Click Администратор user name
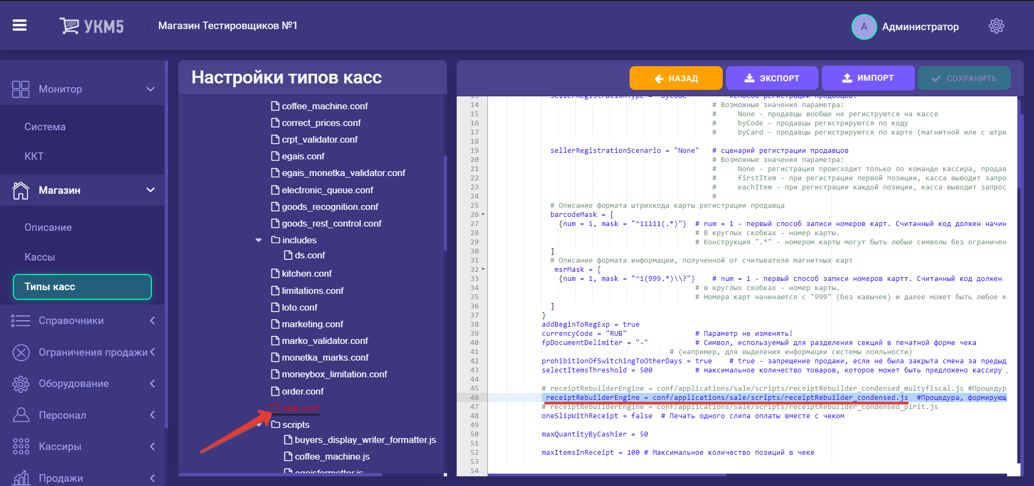Screen dimensions: 1034x486 [920, 26]
